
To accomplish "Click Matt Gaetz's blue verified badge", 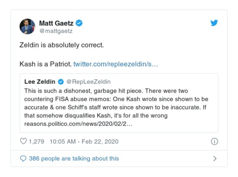I will (79, 23).
